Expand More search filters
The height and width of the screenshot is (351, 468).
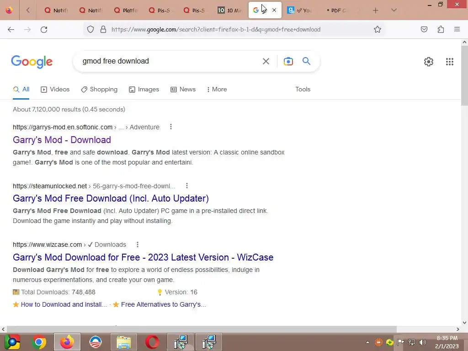coord(217,89)
